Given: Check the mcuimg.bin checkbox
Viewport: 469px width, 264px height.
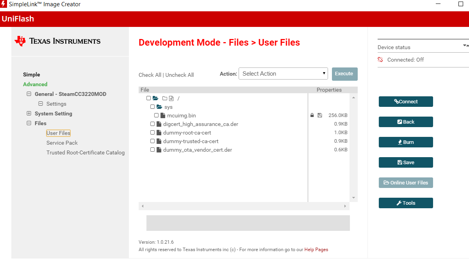Looking at the screenshot, I should point(156,115).
